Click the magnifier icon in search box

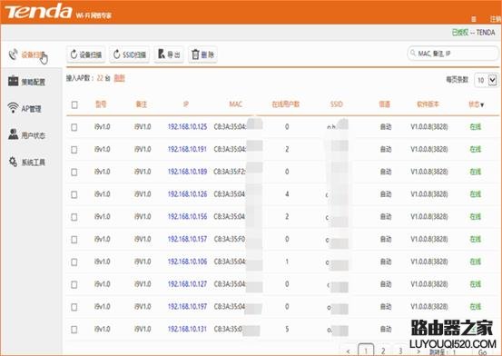[413, 53]
